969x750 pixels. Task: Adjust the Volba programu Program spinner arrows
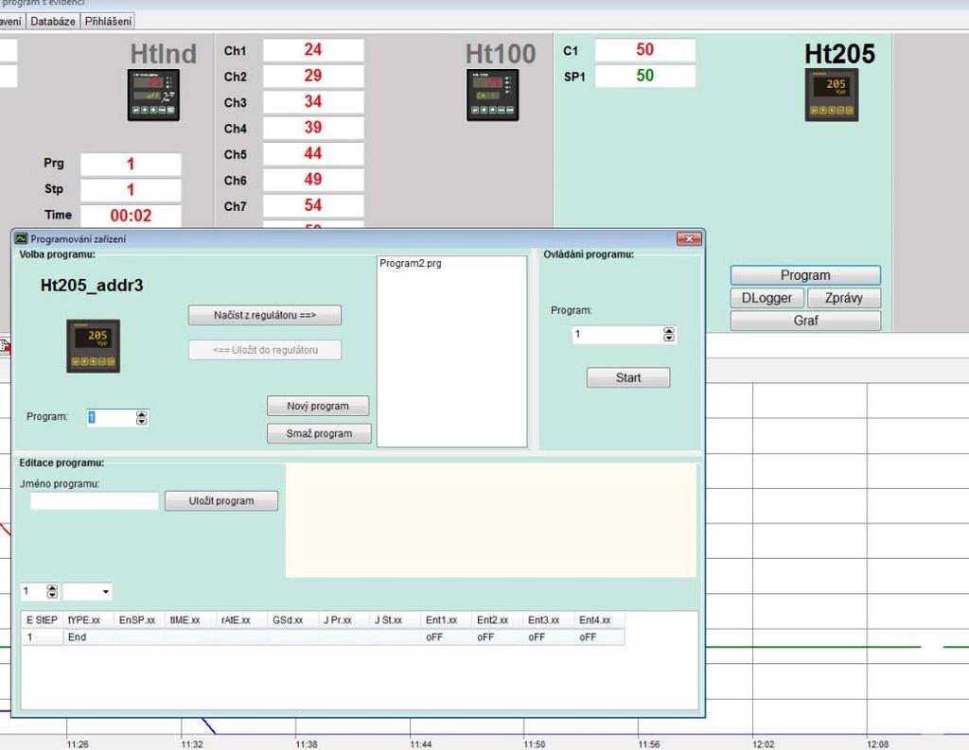[142, 418]
